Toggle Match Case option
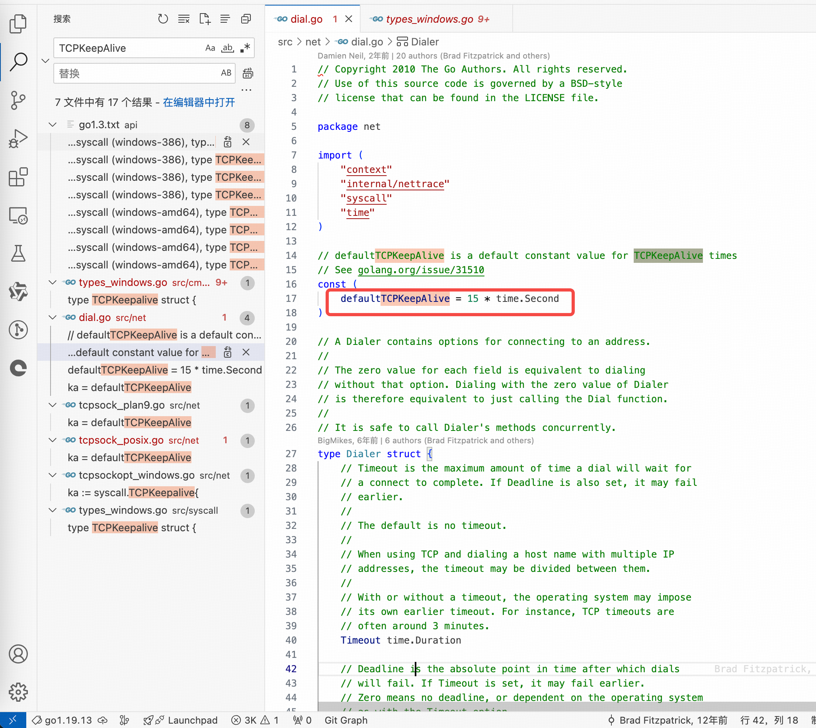This screenshot has height=728, width=816. click(210, 48)
